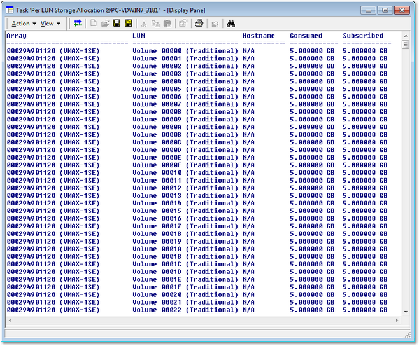The height and width of the screenshot is (346, 419).
Task: Click the View menu dropdown arrow
Action: click(58, 24)
